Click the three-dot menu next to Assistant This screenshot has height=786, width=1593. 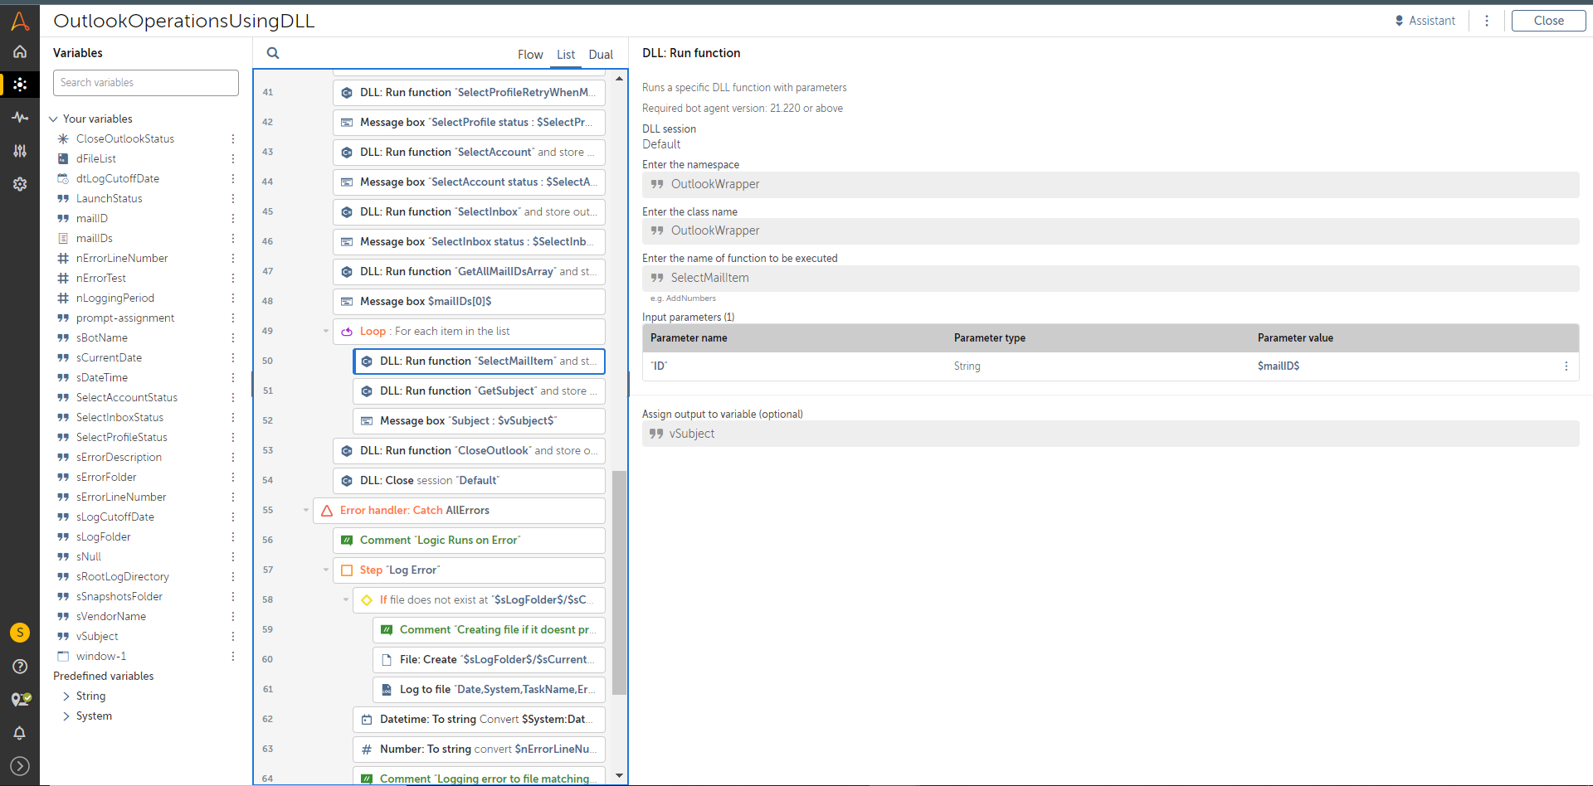(x=1487, y=21)
